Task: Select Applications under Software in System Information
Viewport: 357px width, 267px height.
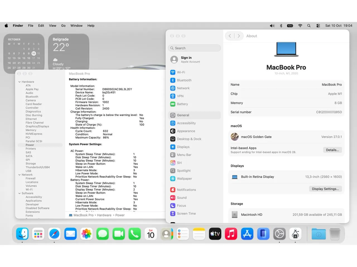Action: pyautogui.click(x=34, y=201)
